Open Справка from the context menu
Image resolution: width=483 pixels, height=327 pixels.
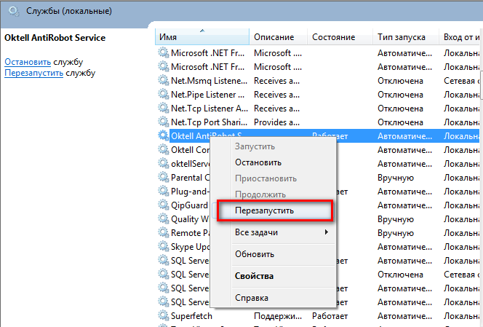click(x=252, y=298)
